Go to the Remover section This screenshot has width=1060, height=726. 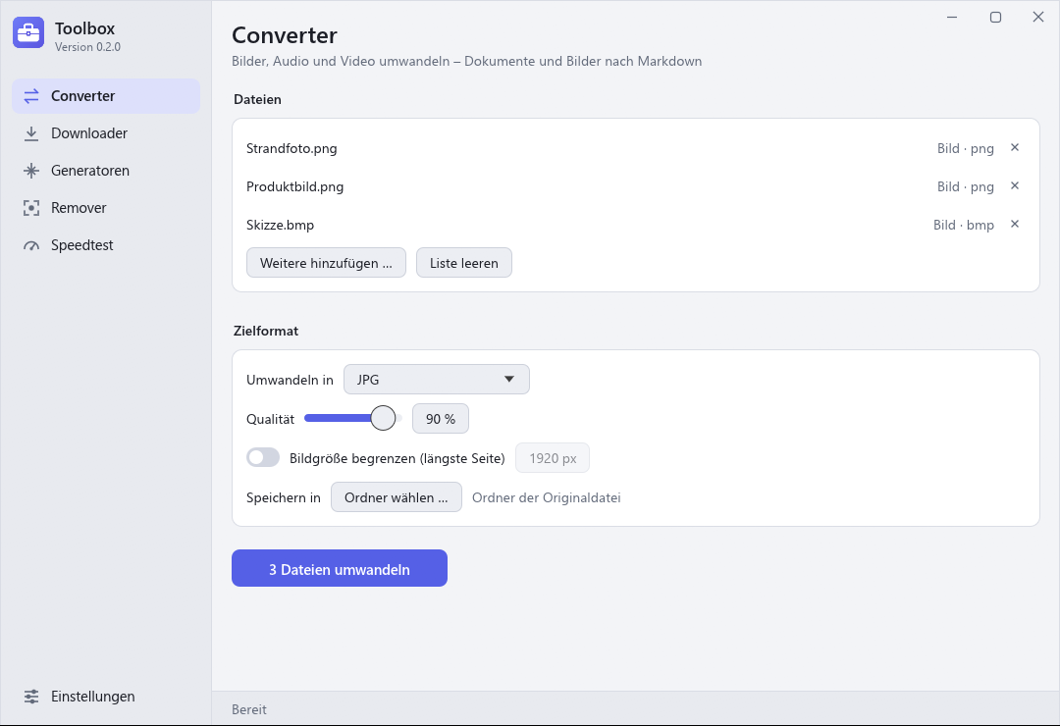pyautogui.click(x=106, y=208)
